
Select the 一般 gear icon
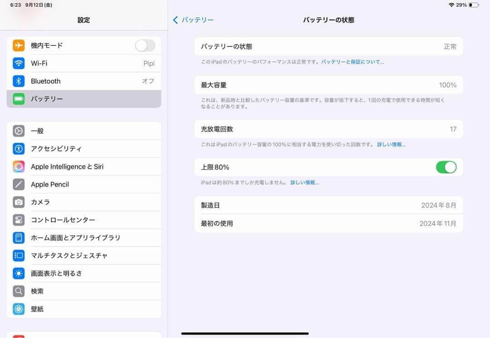coord(19,131)
